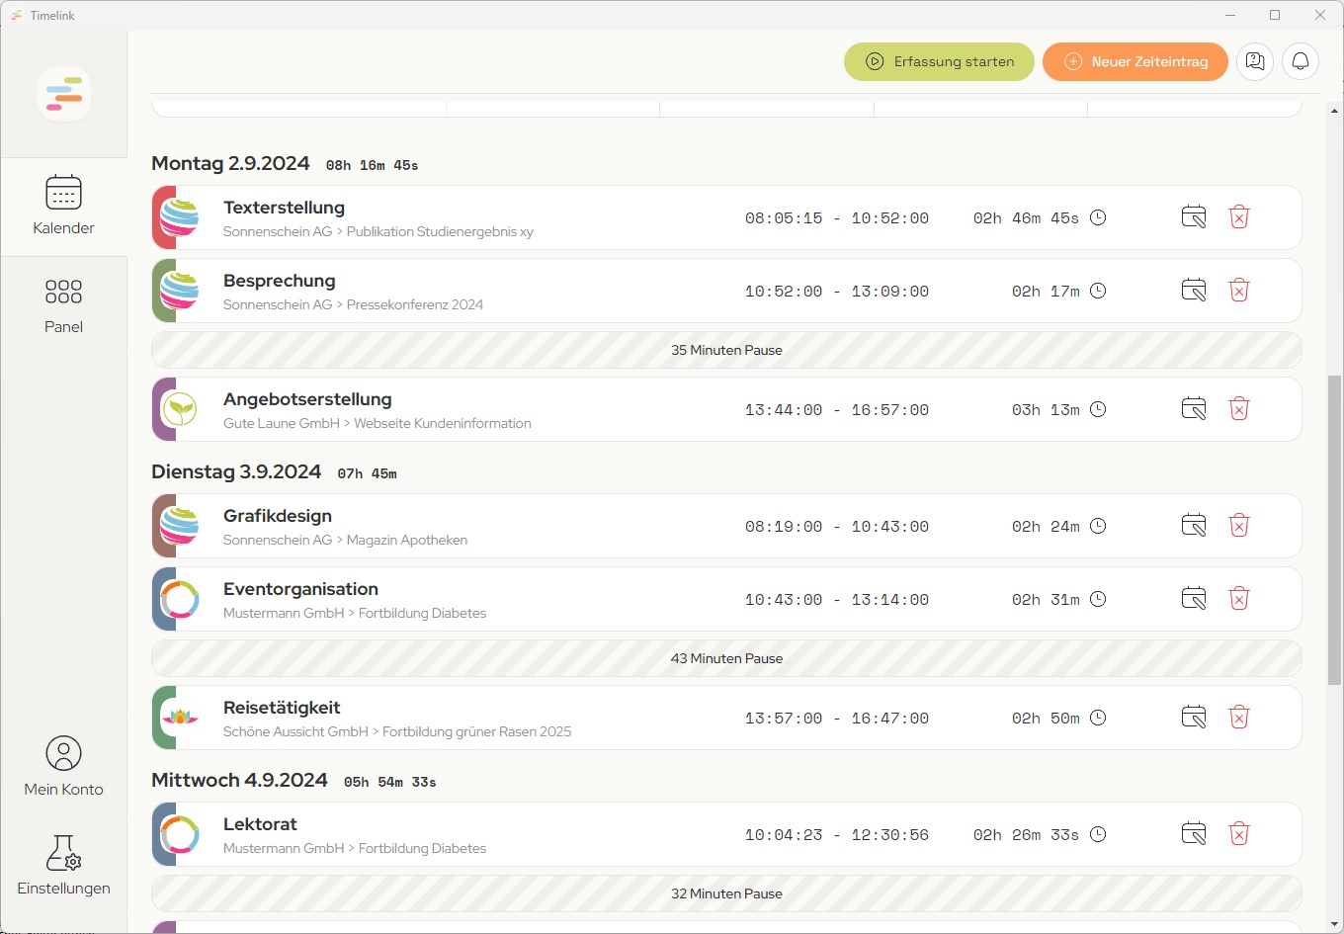Image resolution: width=1344 pixels, height=934 pixels.
Task: Click the Timelink title bar icon
Action: 17,15
